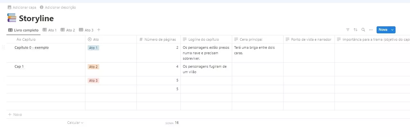This screenshot has width=410, height=137.
Task: Switch to the Ato 3 tab
Action: [86, 30]
